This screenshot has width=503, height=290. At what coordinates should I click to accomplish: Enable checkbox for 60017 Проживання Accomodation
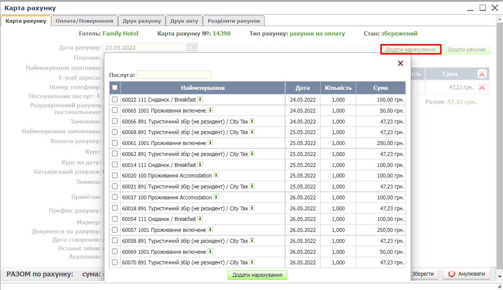pos(115,197)
